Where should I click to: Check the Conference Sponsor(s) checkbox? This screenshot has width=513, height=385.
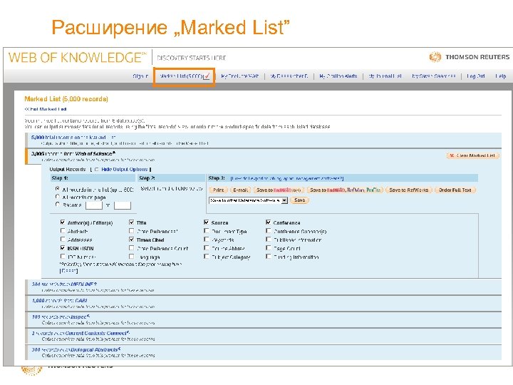pos(269,231)
